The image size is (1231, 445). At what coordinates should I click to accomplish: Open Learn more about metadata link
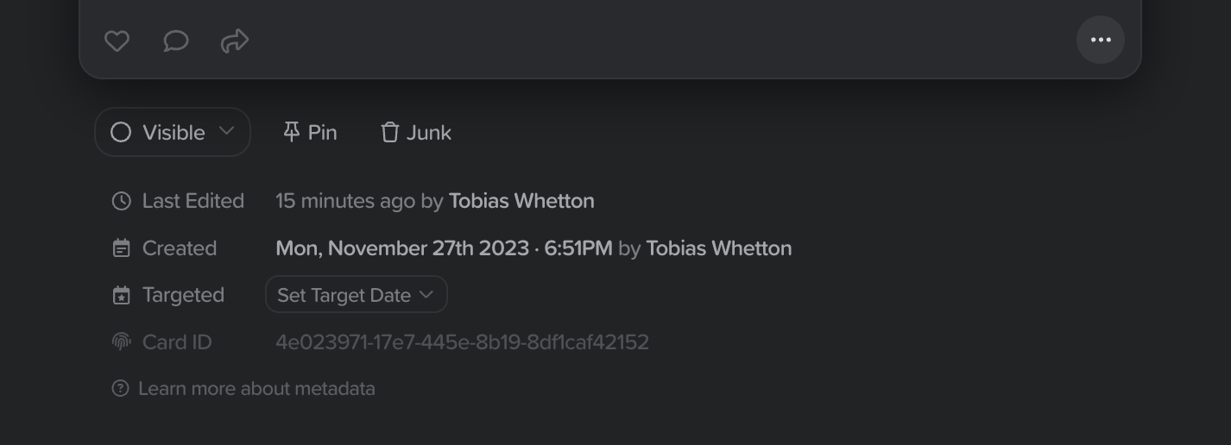pyautogui.click(x=256, y=389)
